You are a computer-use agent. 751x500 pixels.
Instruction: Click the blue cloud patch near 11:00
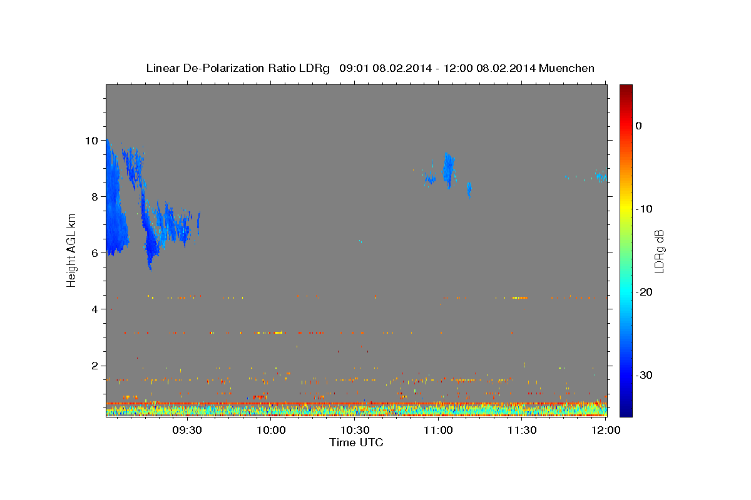(x=448, y=169)
